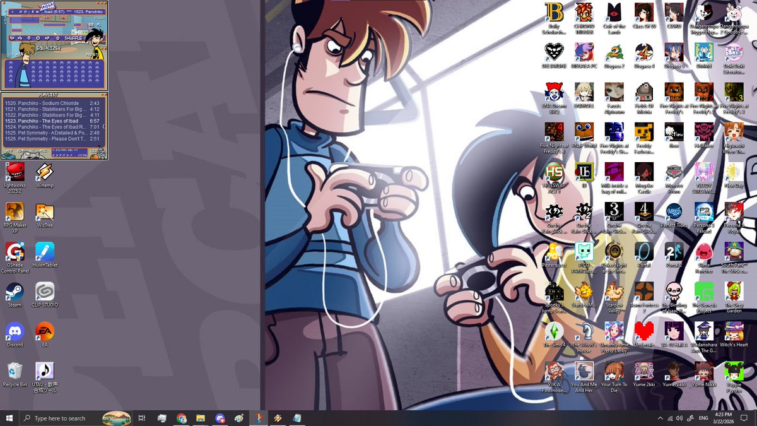Launch HuionTablet desktop icon
The height and width of the screenshot is (426, 757).
[45, 254]
